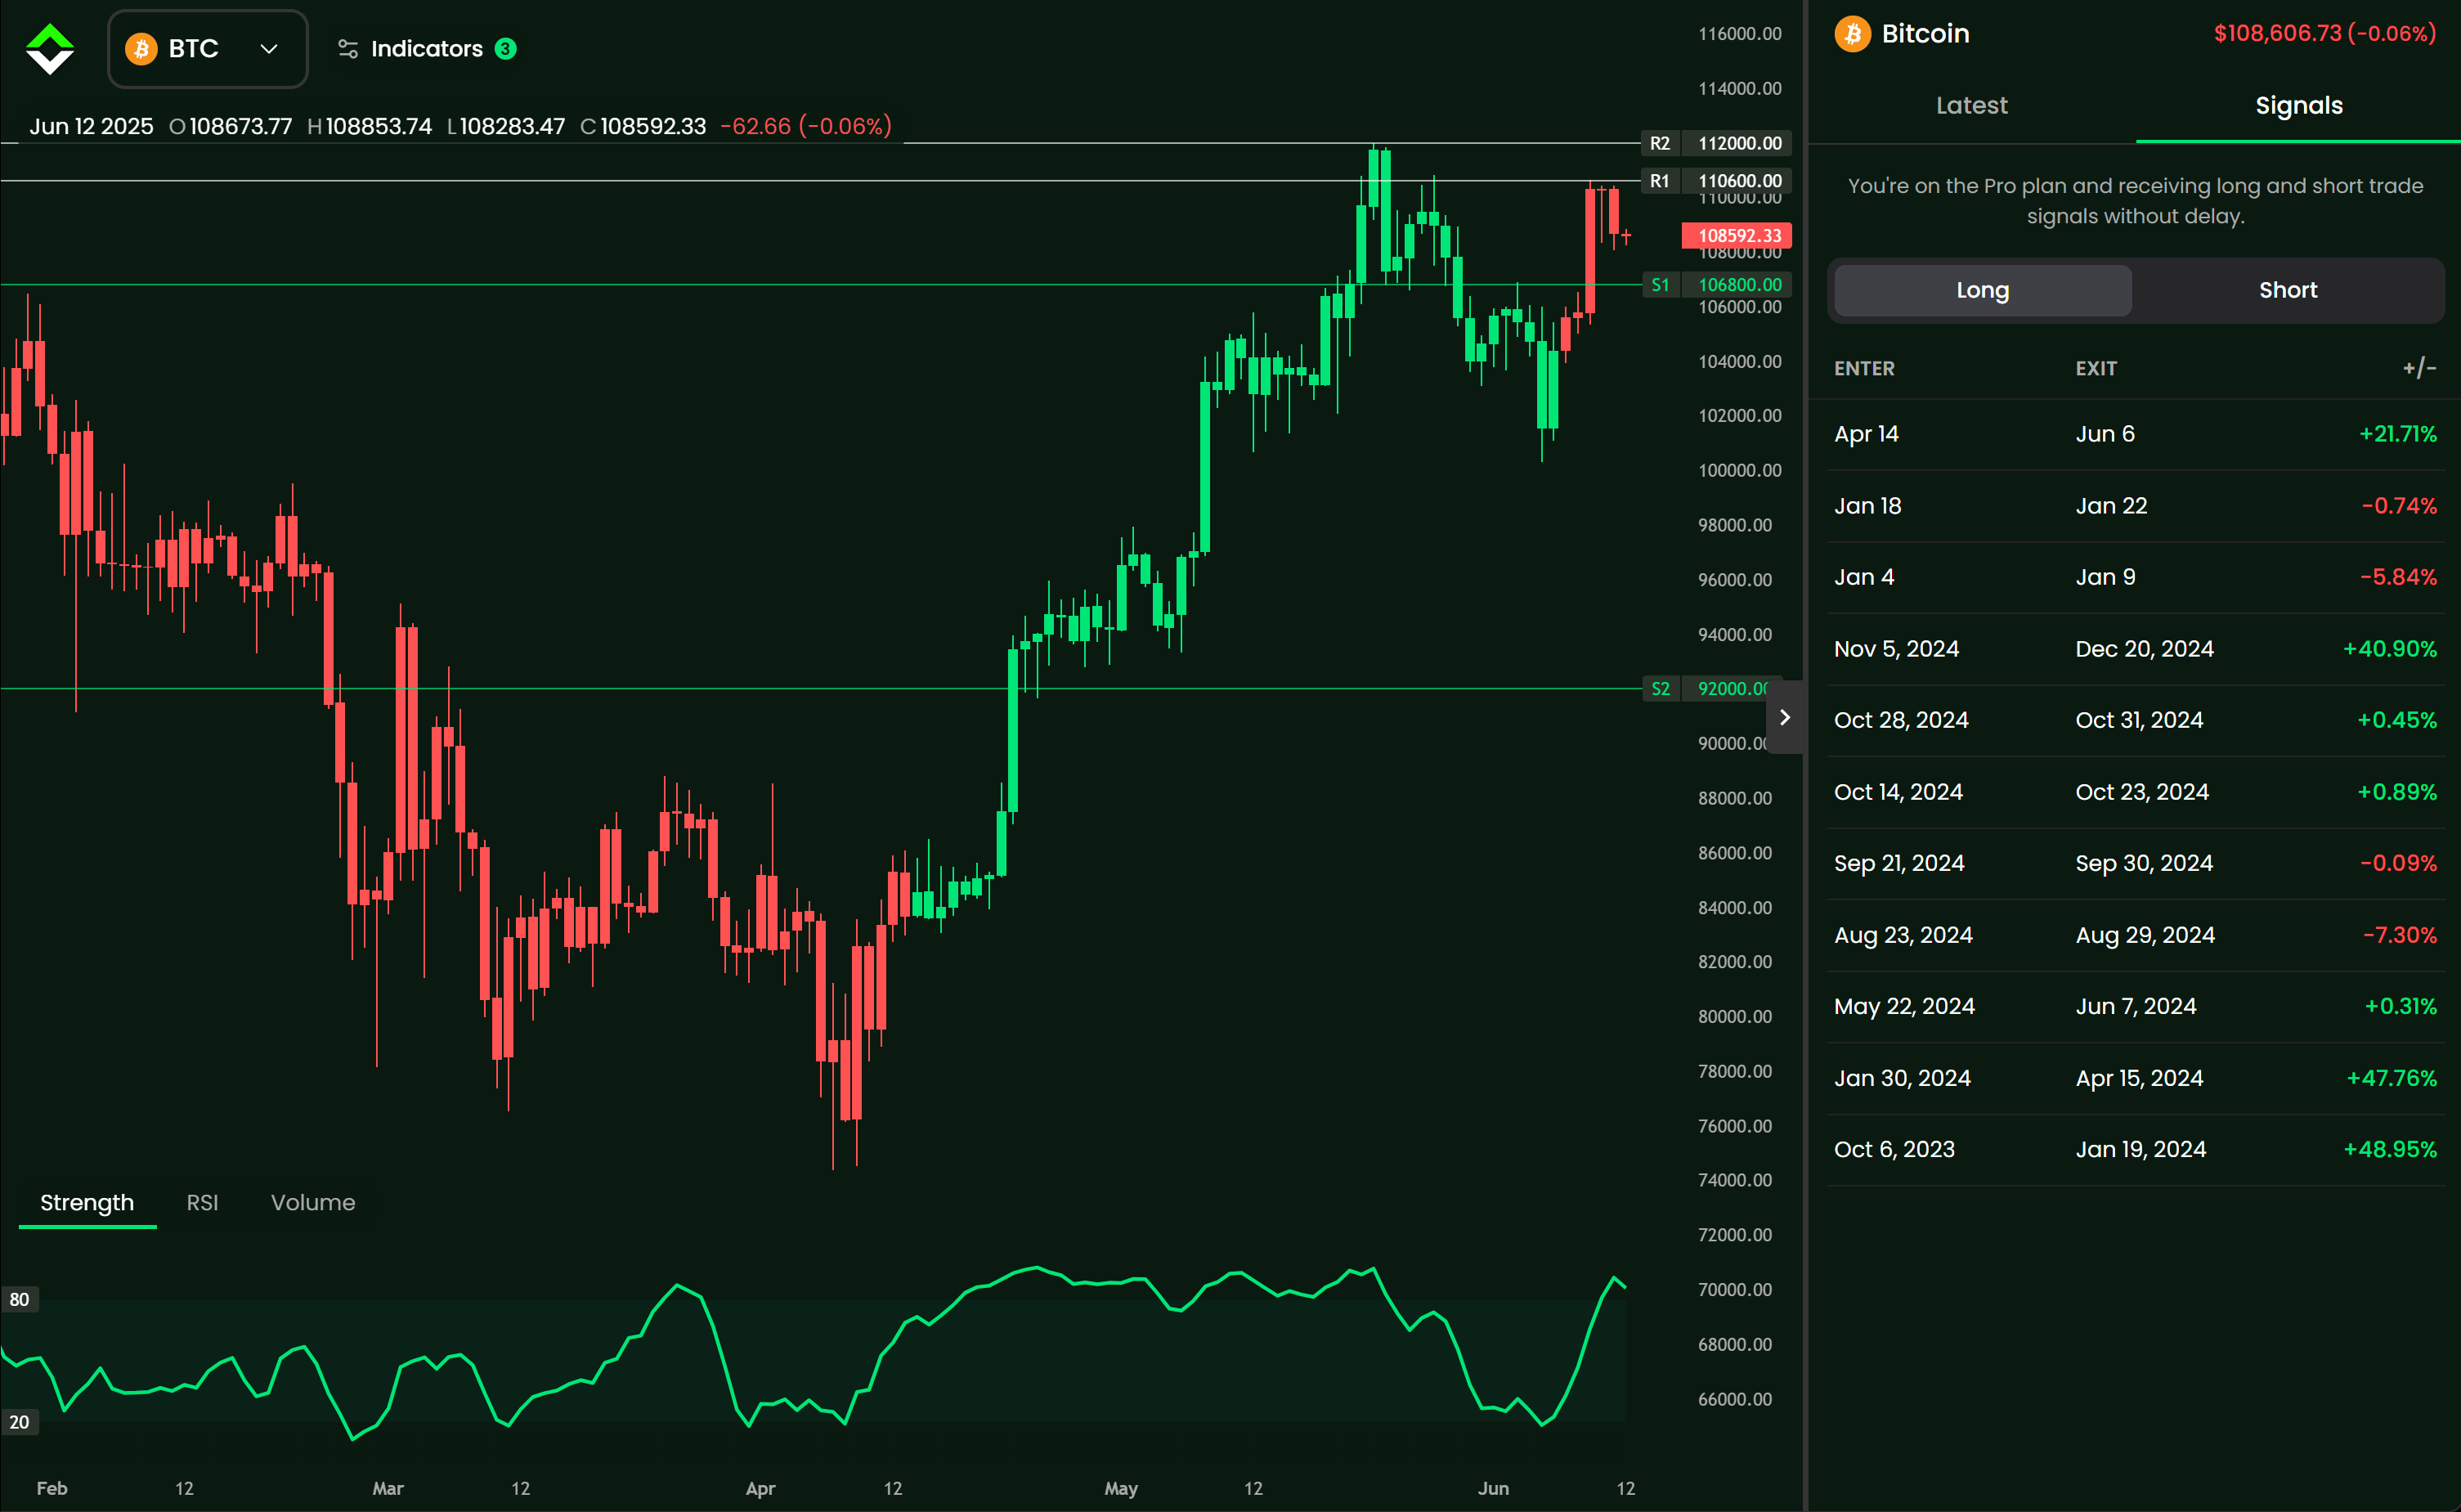Select the Jan 18 to Jan 22 signal row
Image resolution: width=2461 pixels, height=1512 pixels.
pyautogui.click(x=2135, y=506)
